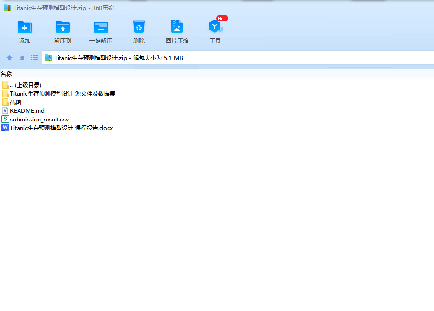
Task: Click the 图片压缩 label text
Action: (177, 40)
